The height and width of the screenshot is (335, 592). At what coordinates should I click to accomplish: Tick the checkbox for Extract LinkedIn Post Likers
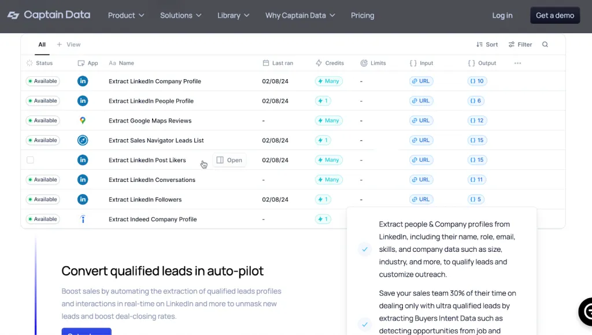click(x=30, y=160)
